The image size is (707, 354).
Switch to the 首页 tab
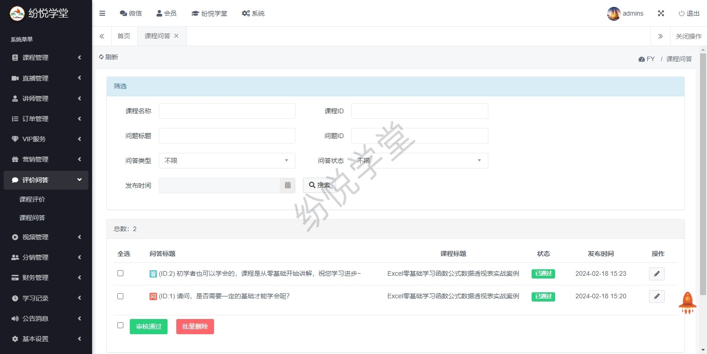click(x=124, y=36)
